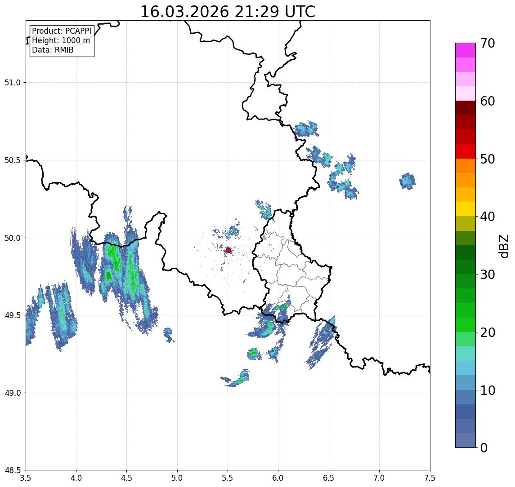The image size is (515, 487).
Task: Click the longitude axis label 3.5
Action: click(x=26, y=478)
